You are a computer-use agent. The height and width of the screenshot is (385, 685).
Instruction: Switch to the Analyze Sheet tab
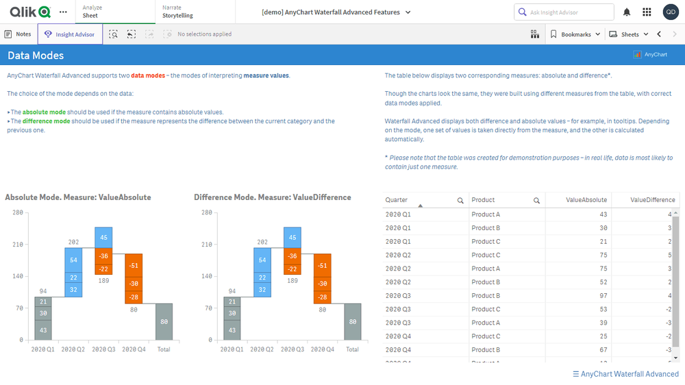point(115,12)
